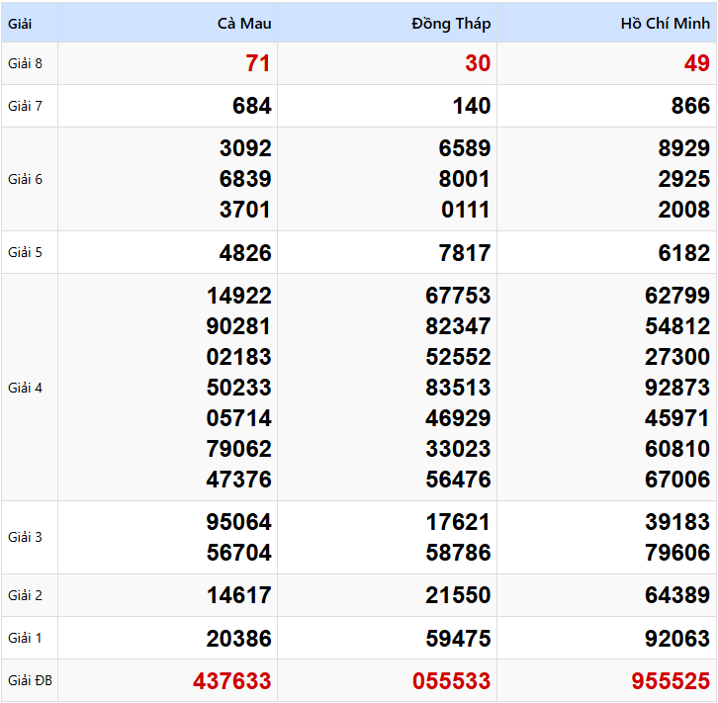Image resolution: width=718 pixels, height=703 pixels.
Task: Click the Giải 7 number 140
Action: pyautogui.click(x=472, y=106)
